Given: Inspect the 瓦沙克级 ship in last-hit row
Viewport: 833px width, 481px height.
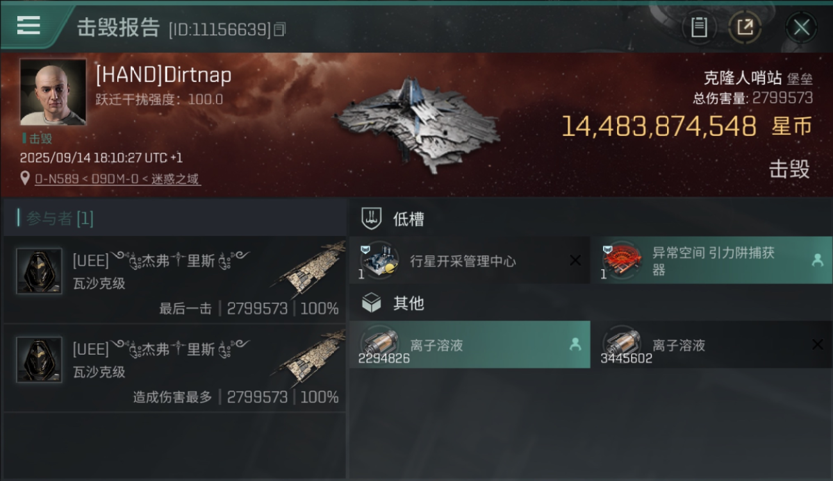Looking at the screenshot, I should click(311, 269).
